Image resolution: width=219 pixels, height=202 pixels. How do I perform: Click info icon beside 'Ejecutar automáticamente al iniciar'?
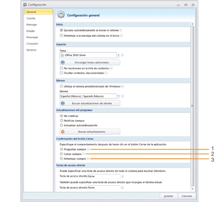coord(120,30)
